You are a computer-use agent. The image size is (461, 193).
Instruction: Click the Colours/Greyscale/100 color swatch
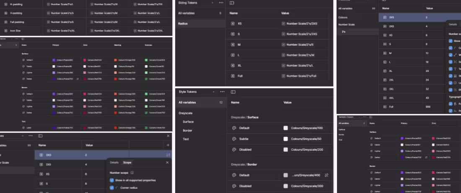(285, 128)
